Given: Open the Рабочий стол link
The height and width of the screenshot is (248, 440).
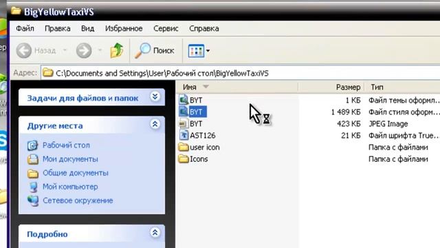Looking at the screenshot, I should (x=66, y=145).
